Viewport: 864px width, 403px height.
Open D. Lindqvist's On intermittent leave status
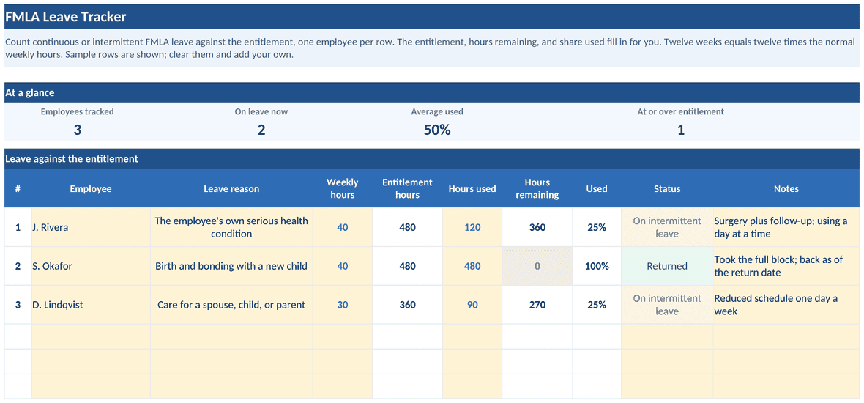[x=667, y=304]
